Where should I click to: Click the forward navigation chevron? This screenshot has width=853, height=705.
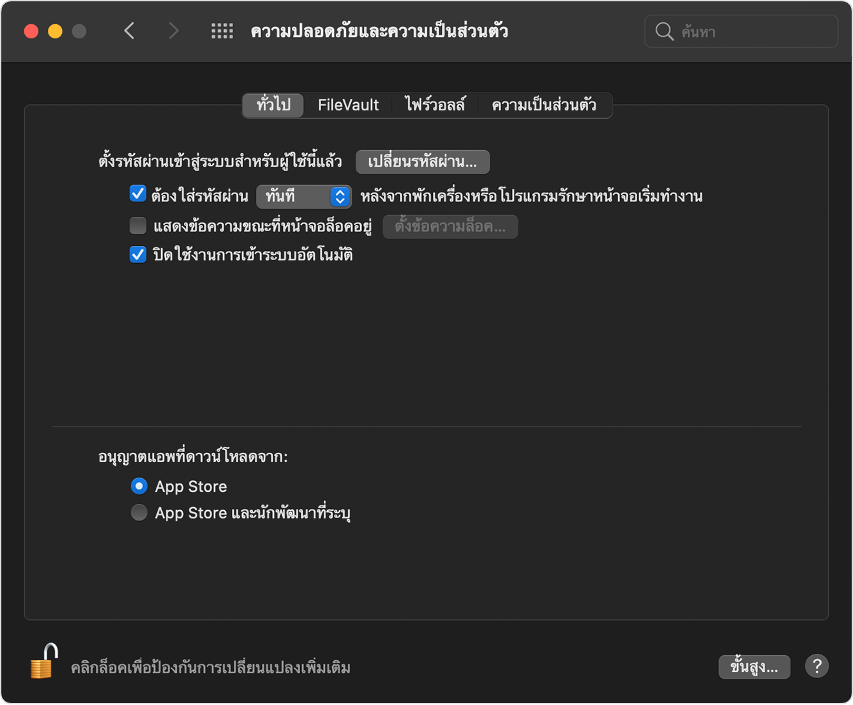(174, 31)
